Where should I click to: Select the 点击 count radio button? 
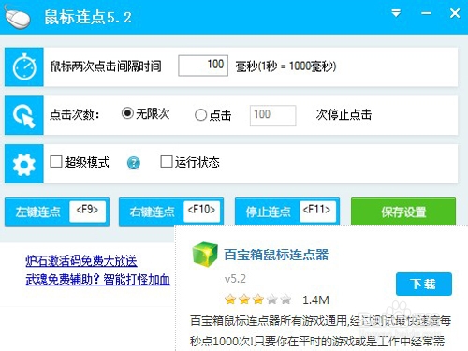pyautogui.click(x=200, y=115)
